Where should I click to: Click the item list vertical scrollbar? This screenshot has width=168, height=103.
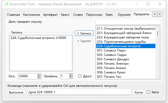coord(158,51)
